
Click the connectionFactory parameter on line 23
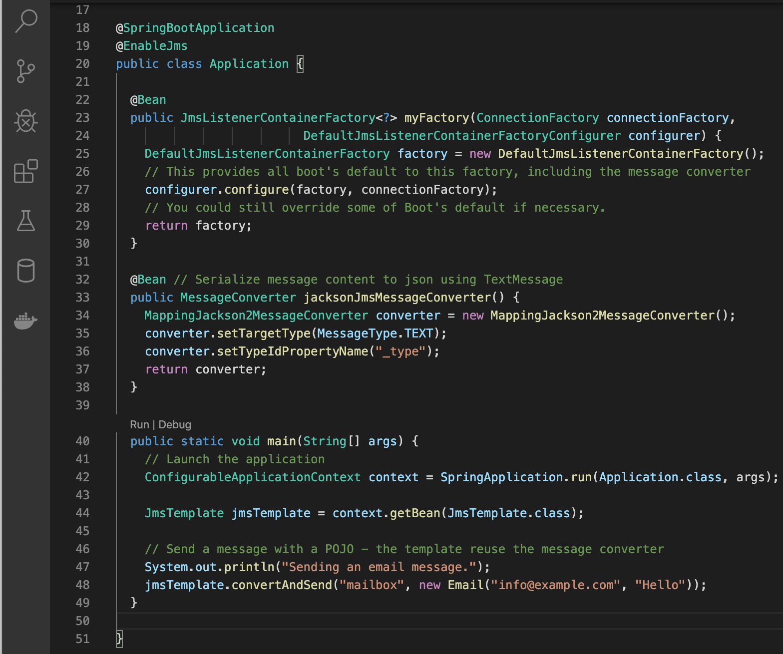point(668,118)
